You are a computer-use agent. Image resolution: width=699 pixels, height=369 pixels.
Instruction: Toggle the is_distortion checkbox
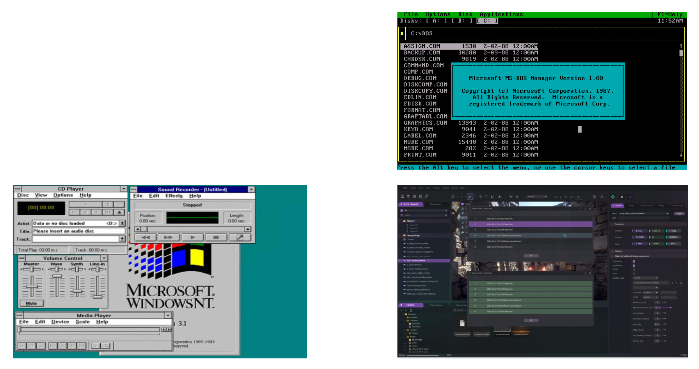634,265
